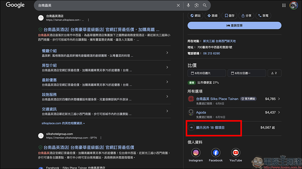This screenshot has width=302, height=169.
Task: Open Agoda price option $4,437
Action: [x=234, y=114]
